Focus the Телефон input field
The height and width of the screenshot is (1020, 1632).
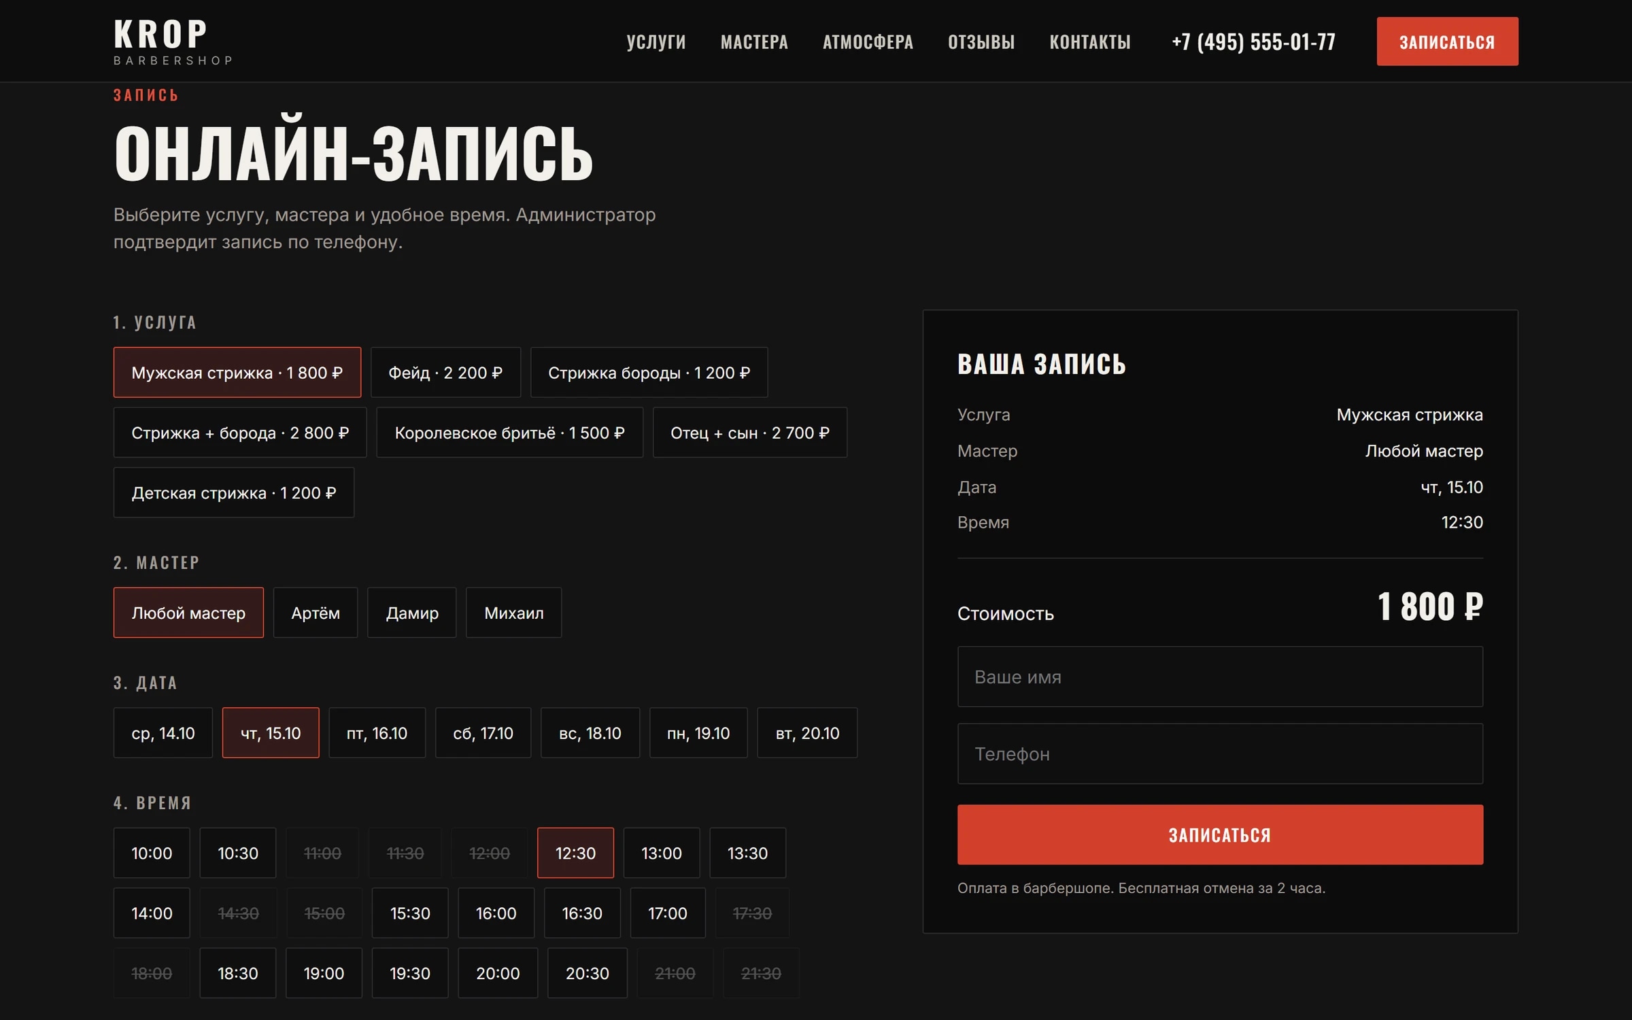pos(1220,753)
